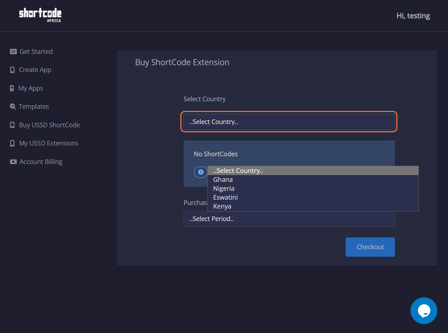Screen dimensions: 448x333
Task: Open the chat support bubble
Action: coord(424,311)
